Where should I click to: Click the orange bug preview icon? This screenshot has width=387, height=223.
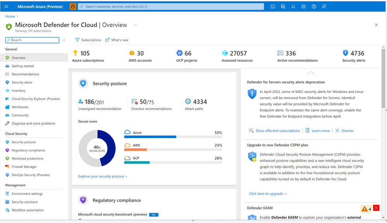[x=72, y=7]
